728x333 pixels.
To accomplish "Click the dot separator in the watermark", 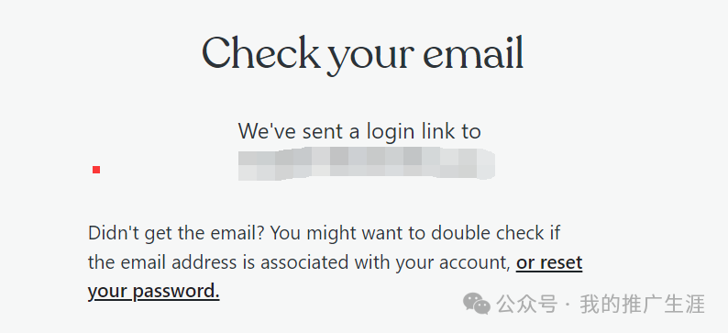I will point(568,305).
